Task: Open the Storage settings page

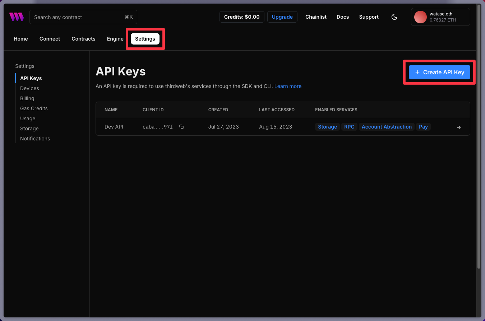Action: pyautogui.click(x=29, y=129)
